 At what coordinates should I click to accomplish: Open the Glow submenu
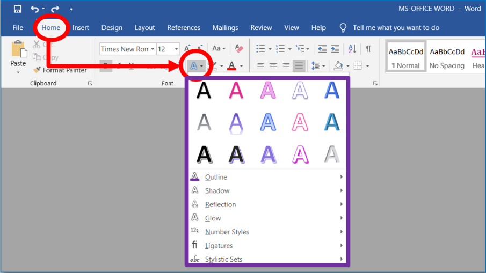[267, 218]
